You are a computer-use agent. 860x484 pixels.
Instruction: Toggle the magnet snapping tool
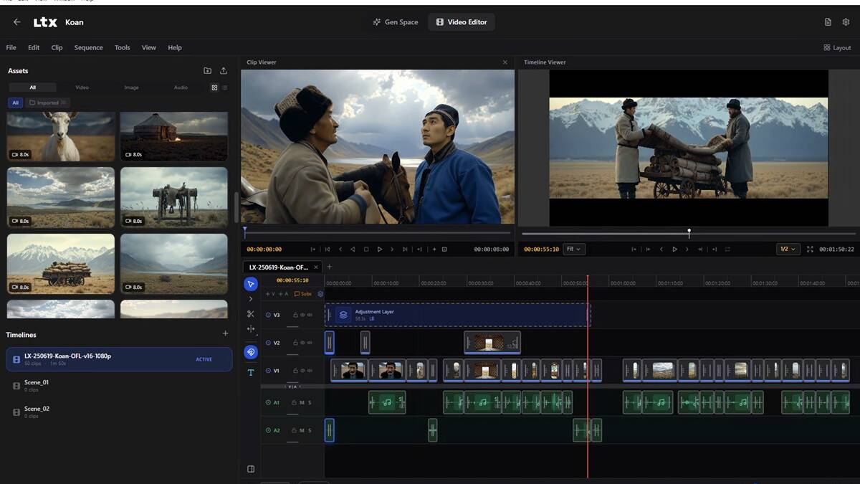(250, 352)
